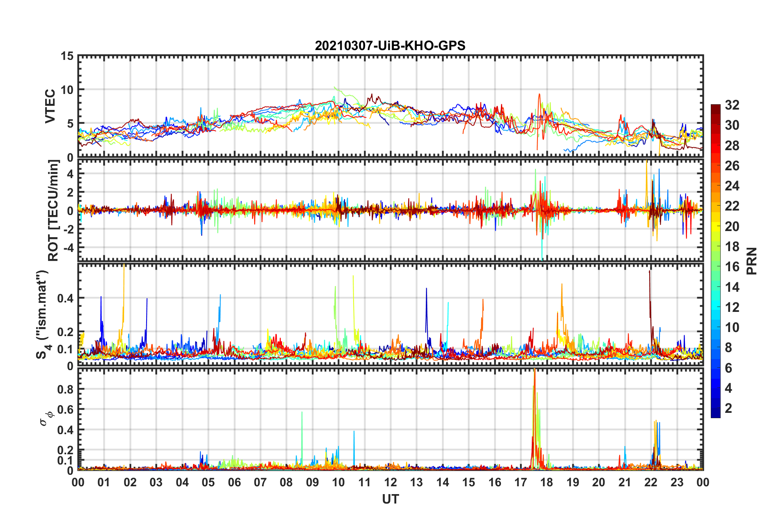Select colorbar tick label "32"
This screenshot has height=522, width=781.
pos(732,105)
